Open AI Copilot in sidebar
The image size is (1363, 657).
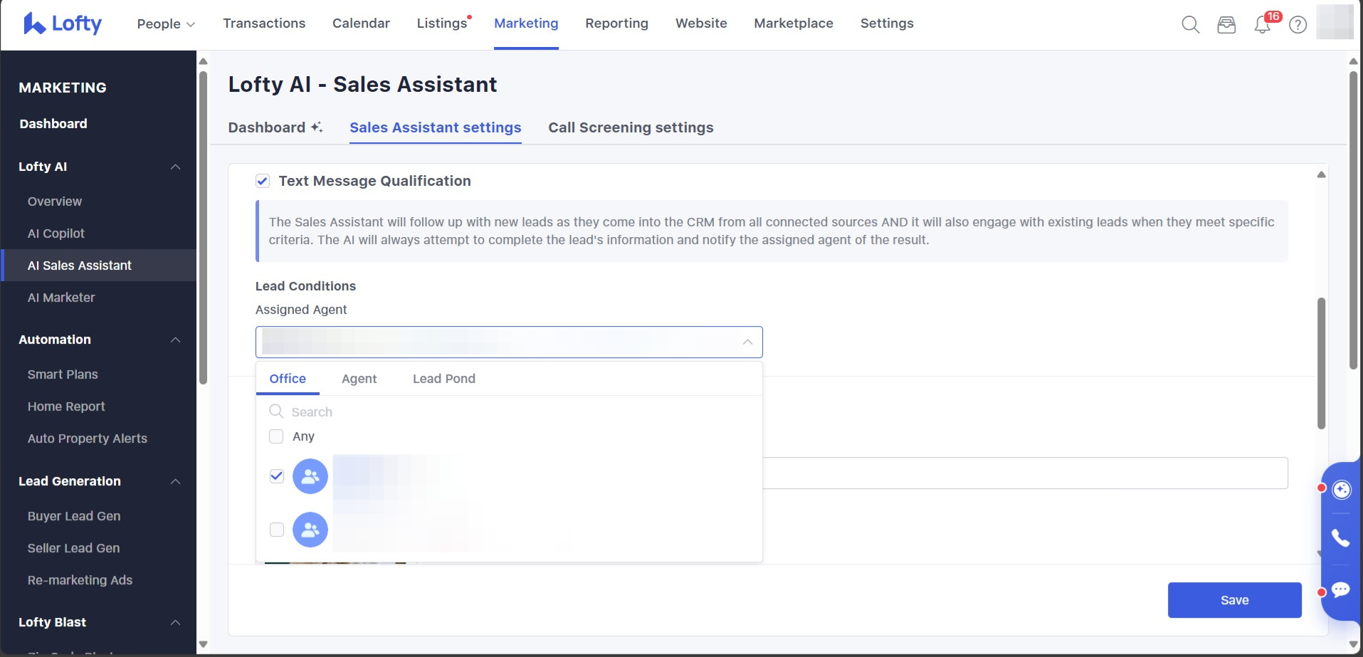pos(56,233)
